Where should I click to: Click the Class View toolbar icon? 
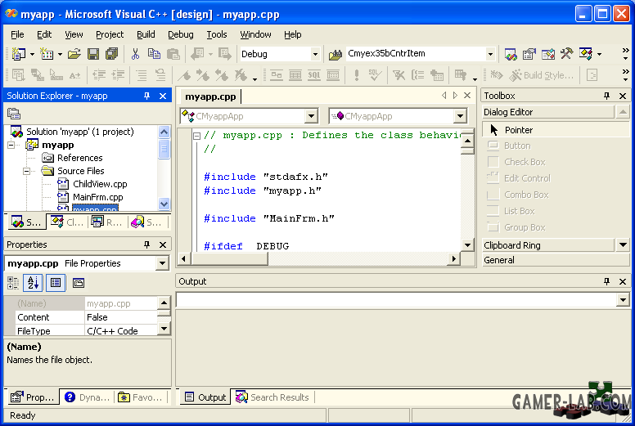(x=586, y=54)
